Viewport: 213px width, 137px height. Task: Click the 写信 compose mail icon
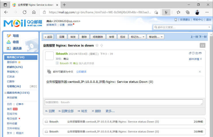click(x=9, y=36)
